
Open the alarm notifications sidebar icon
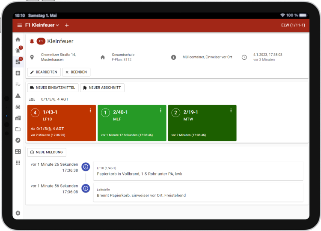(x=18, y=50)
